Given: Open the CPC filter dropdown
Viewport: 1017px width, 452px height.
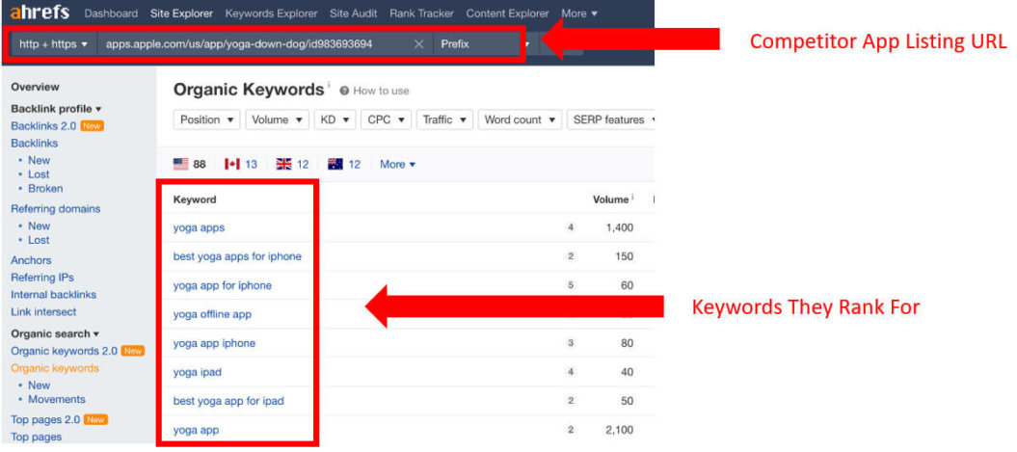Looking at the screenshot, I should tap(386, 120).
